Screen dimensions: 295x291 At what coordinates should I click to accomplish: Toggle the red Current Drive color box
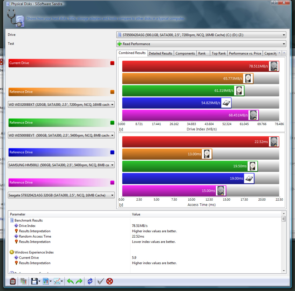[x=112, y=63]
